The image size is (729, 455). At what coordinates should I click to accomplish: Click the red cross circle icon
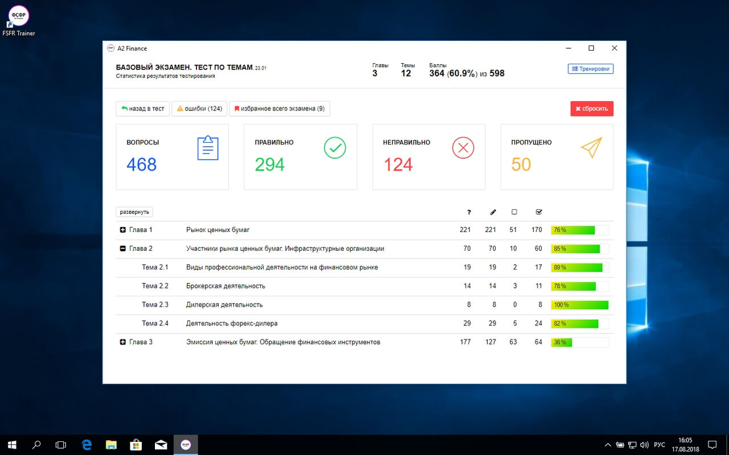point(463,148)
